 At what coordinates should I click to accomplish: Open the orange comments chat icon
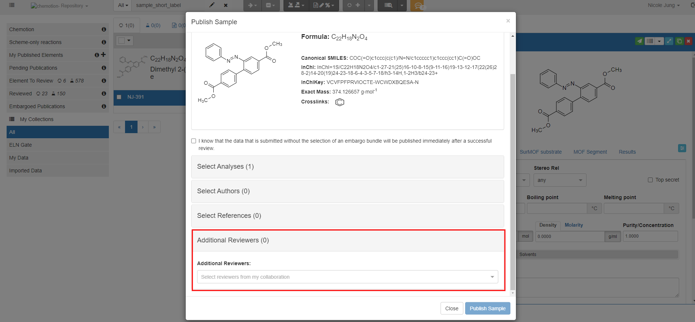pos(417,6)
